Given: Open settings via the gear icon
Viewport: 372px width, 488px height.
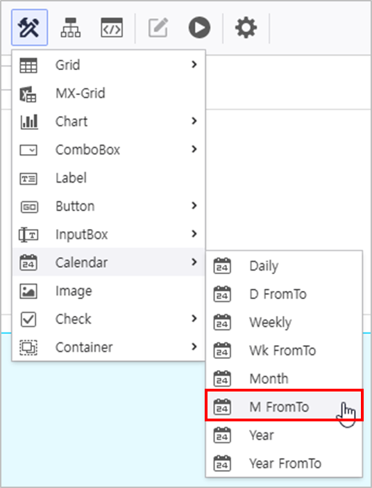Looking at the screenshot, I should (x=246, y=27).
